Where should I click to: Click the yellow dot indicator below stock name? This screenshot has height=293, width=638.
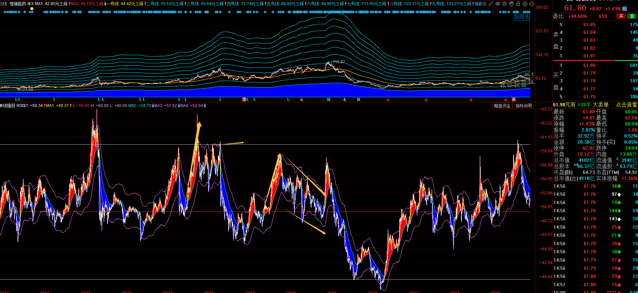pyautogui.click(x=32, y=9)
